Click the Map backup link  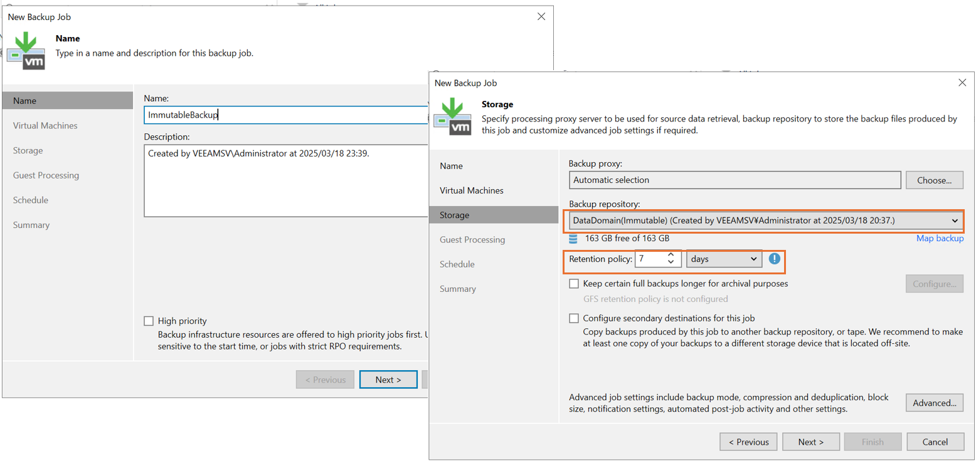pos(940,239)
